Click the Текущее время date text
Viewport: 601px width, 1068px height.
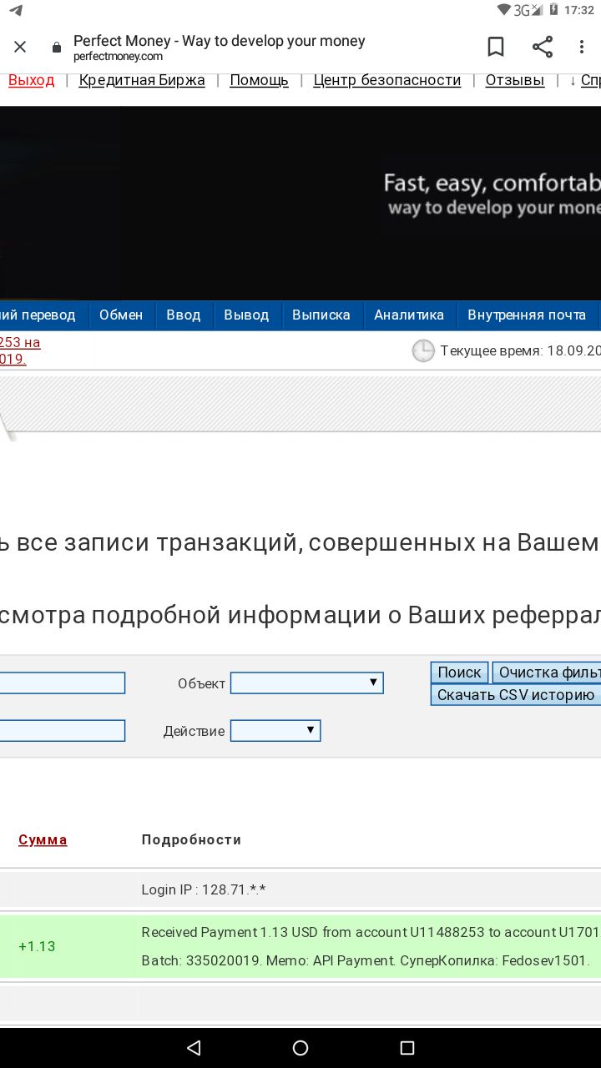click(x=521, y=350)
